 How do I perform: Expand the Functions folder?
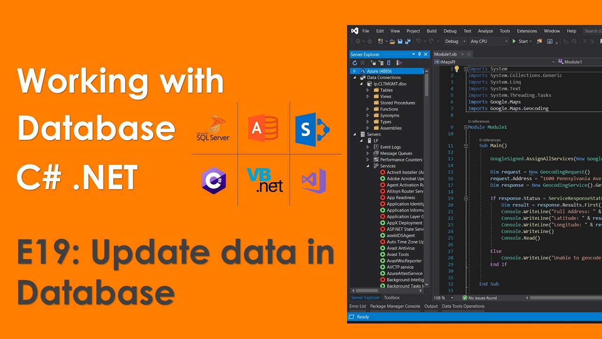coord(368,109)
